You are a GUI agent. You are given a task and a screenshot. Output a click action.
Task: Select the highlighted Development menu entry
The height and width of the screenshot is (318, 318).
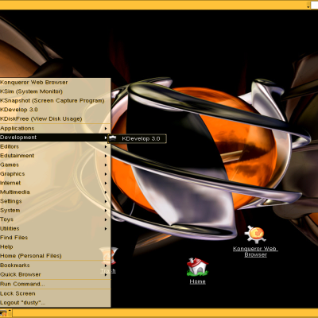(x=55, y=138)
